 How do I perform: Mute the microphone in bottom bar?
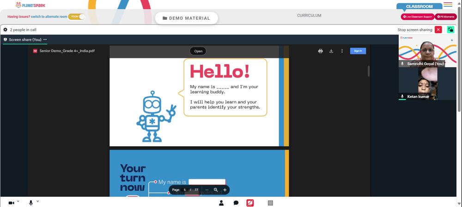[31, 203]
